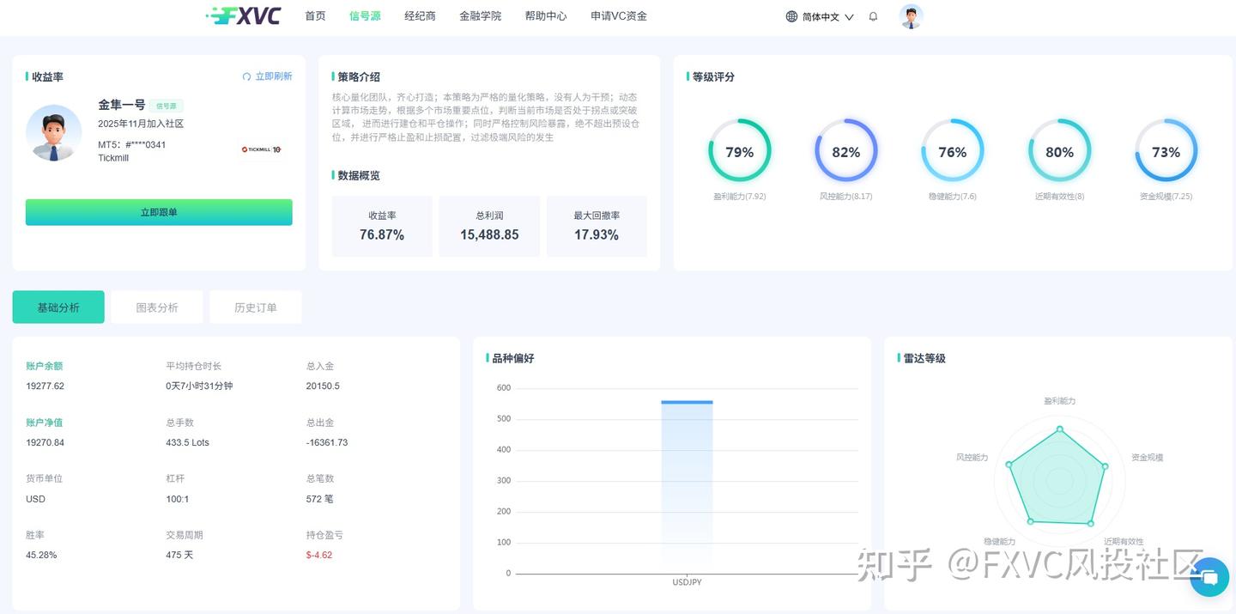1236x614 pixels.
Task: Click the 立即跟单 button
Action: (x=159, y=212)
